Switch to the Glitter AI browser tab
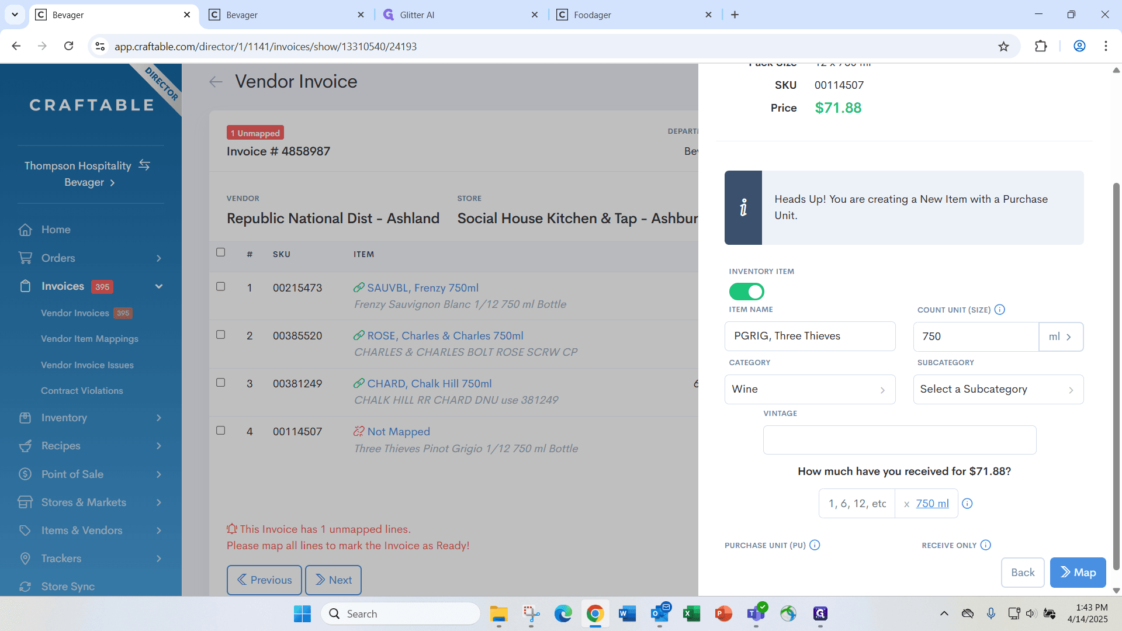Image resolution: width=1122 pixels, height=631 pixels. click(460, 15)
